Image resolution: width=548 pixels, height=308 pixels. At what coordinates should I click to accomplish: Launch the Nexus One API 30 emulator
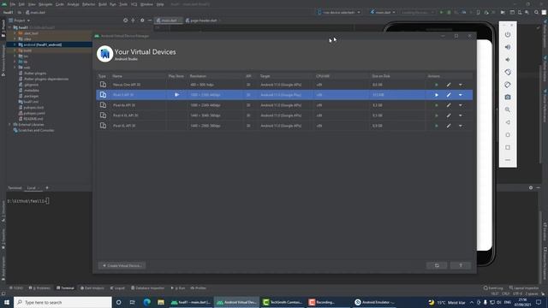(x=436, y=85)
